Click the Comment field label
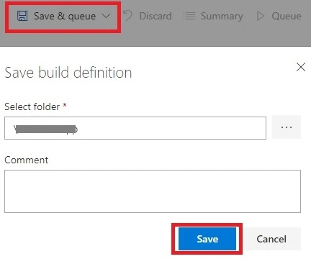The image size is (311, 259). tap(27, 160)
